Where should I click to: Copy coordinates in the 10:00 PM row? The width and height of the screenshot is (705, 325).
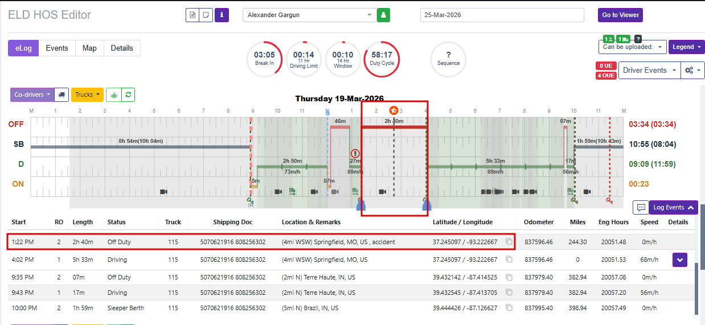[509, 308]
